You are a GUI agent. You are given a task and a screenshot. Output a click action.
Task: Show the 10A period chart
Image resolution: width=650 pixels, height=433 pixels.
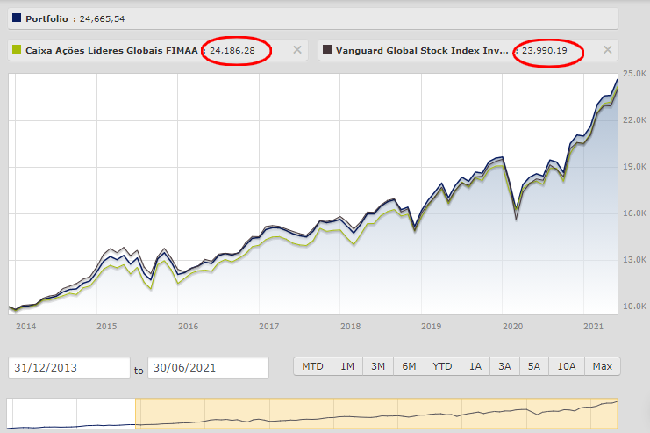[x=567, y=366]
